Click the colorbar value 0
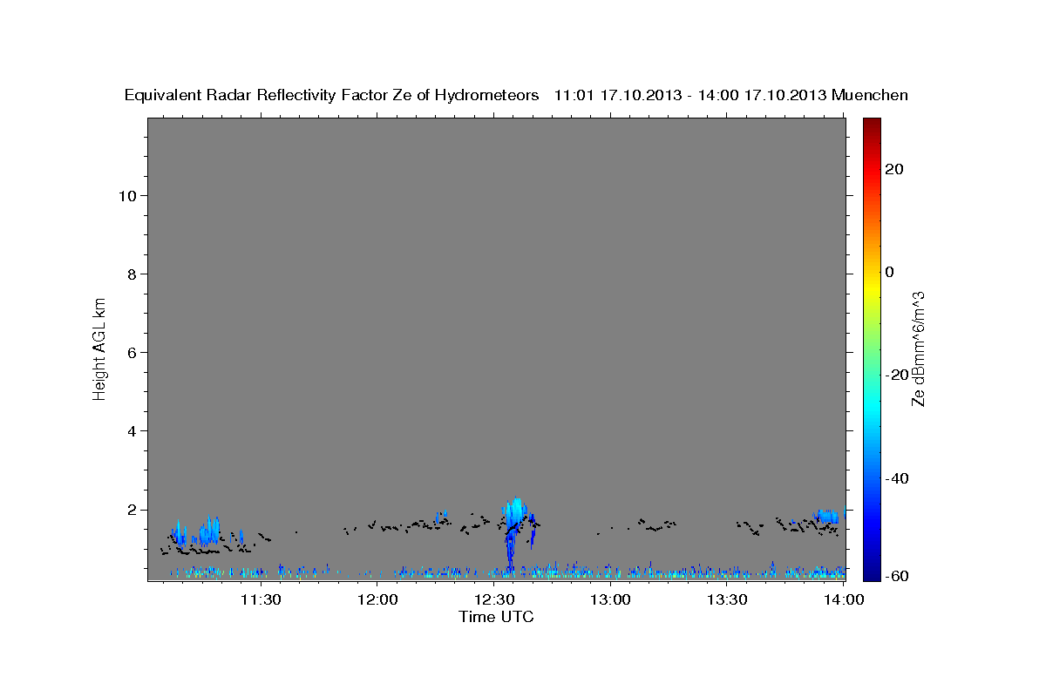The width and height of the screenshot is (1046, 697). coord(890,272)
